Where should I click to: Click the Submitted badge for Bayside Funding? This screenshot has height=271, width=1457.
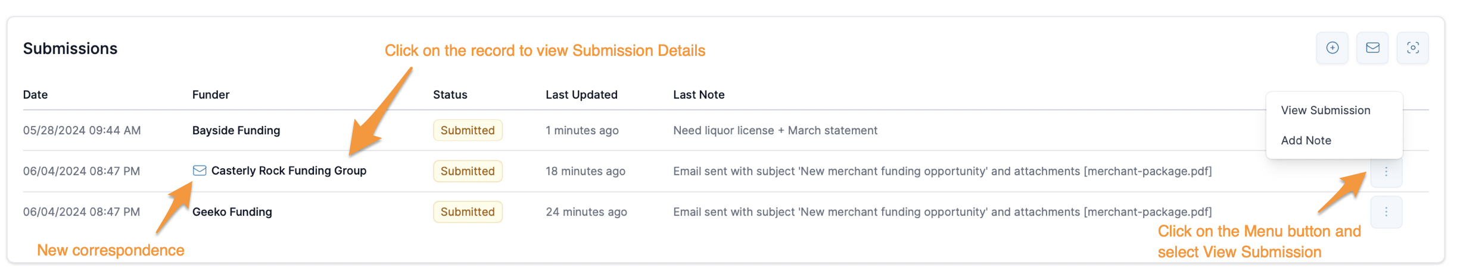coord(468,131)
